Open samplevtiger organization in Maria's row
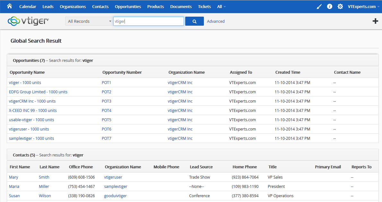This screenshot has width=382, height=202. tap(116, 186)
